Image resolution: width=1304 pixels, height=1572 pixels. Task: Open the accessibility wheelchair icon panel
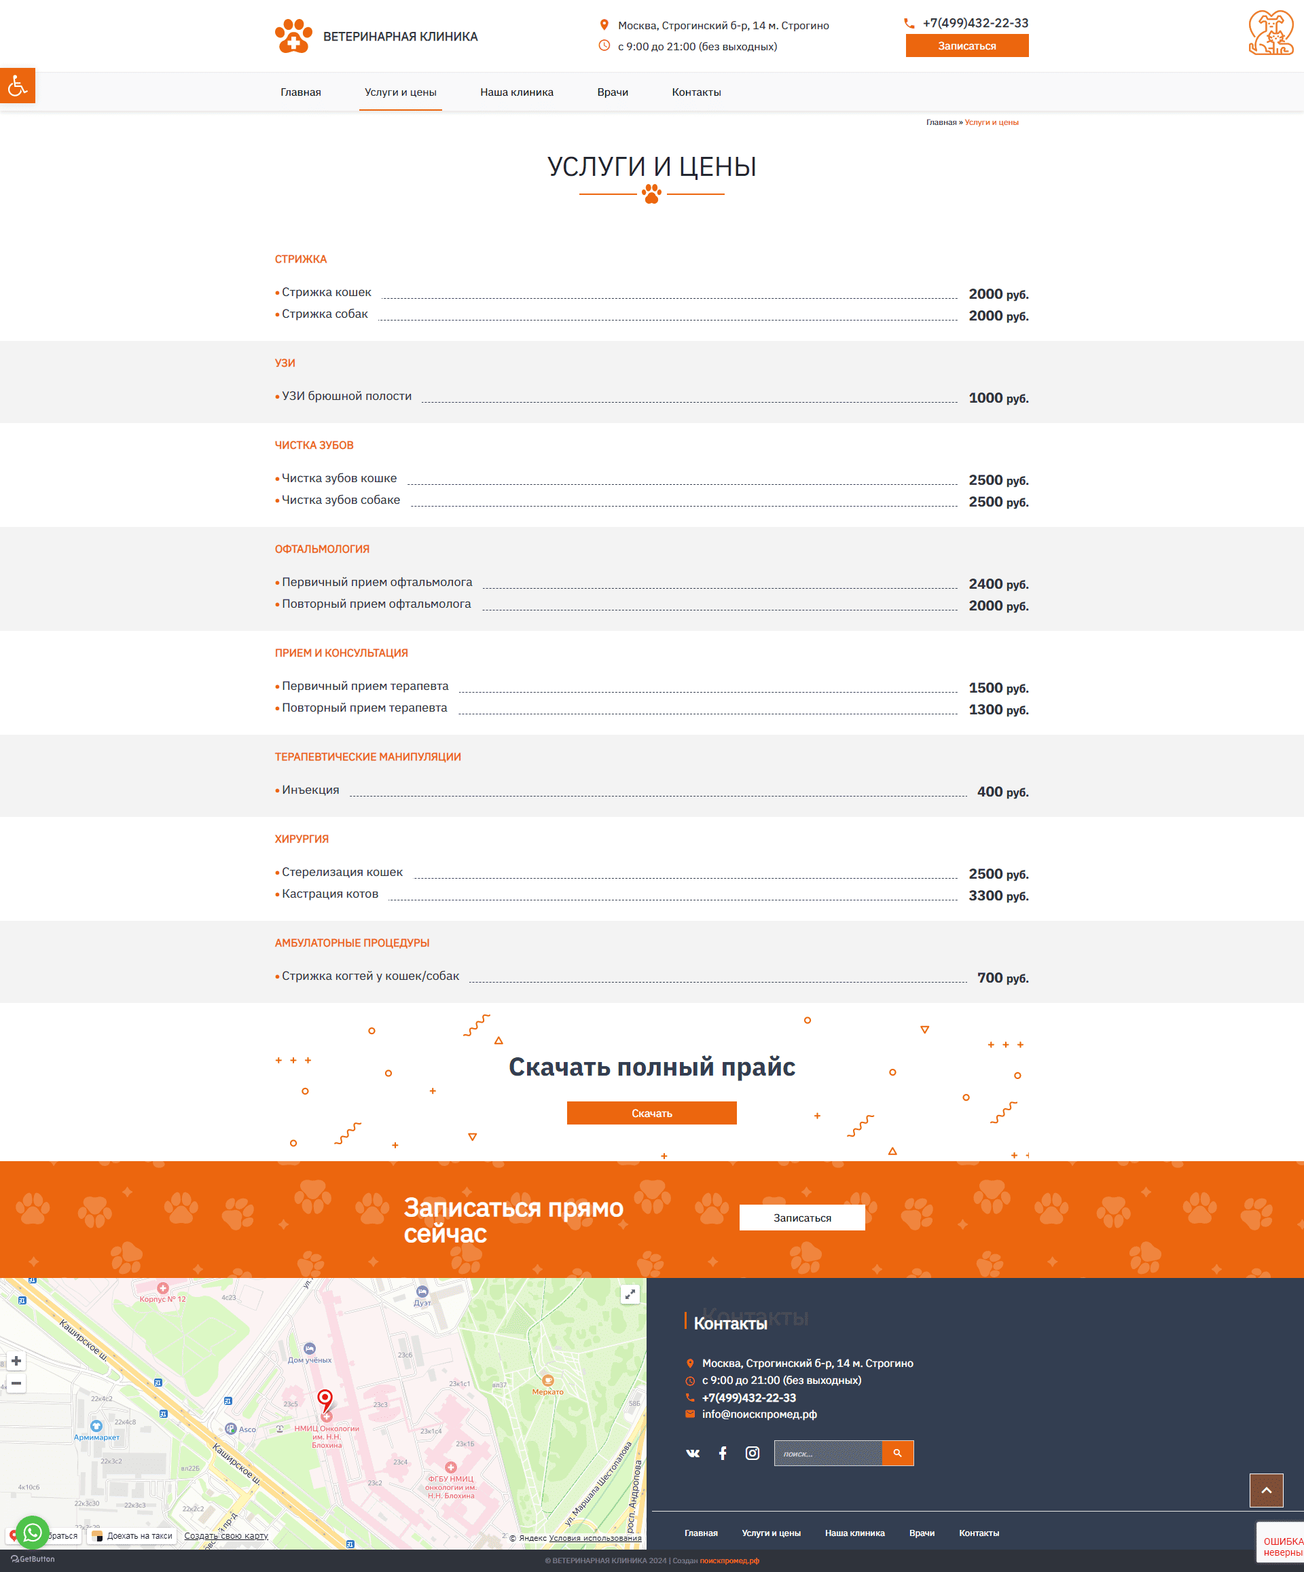(x=17, y=86)
